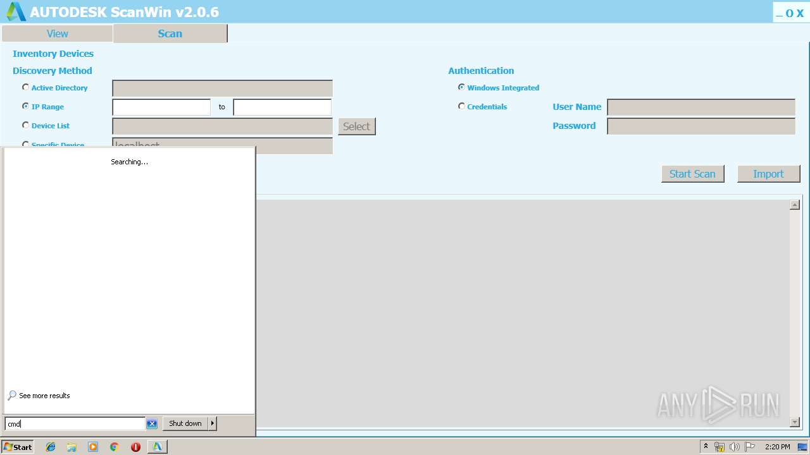The image size is (810, 455).
Task: Switch to the Scan tab
Action: pyautogui.click(x=170, y=33)
